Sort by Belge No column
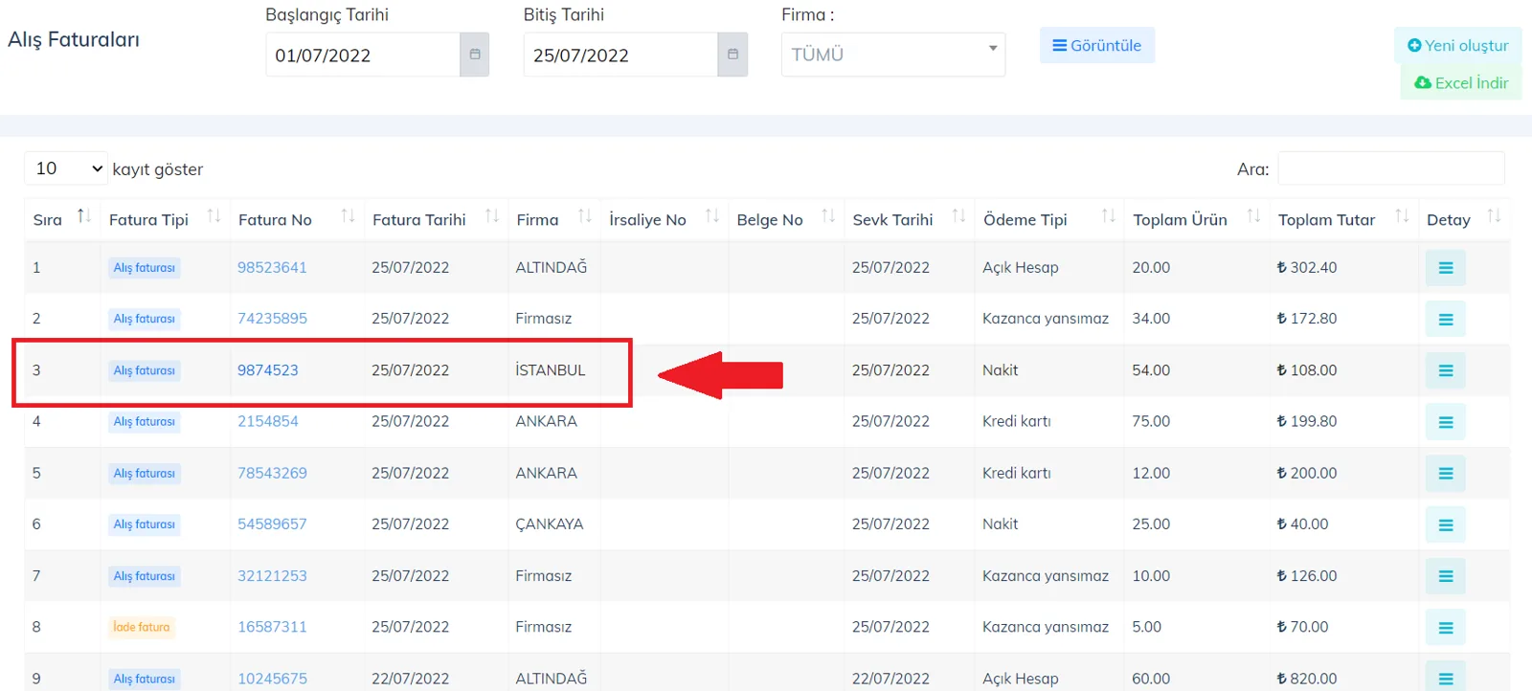The image size is (1532, 691). click(786, 219)
